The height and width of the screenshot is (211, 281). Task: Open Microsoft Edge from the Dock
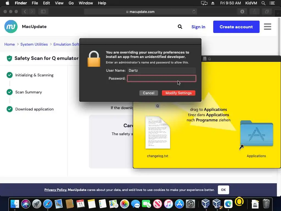coord(228,204)
